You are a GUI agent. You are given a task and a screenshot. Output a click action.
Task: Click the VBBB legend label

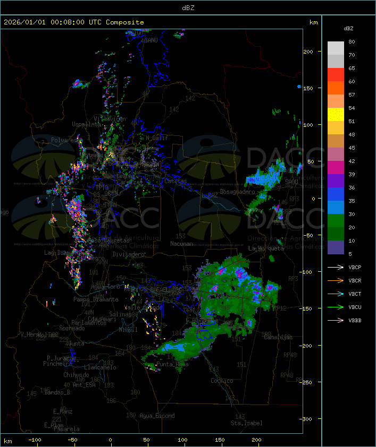pyautogui.click(x=355, y=321)
